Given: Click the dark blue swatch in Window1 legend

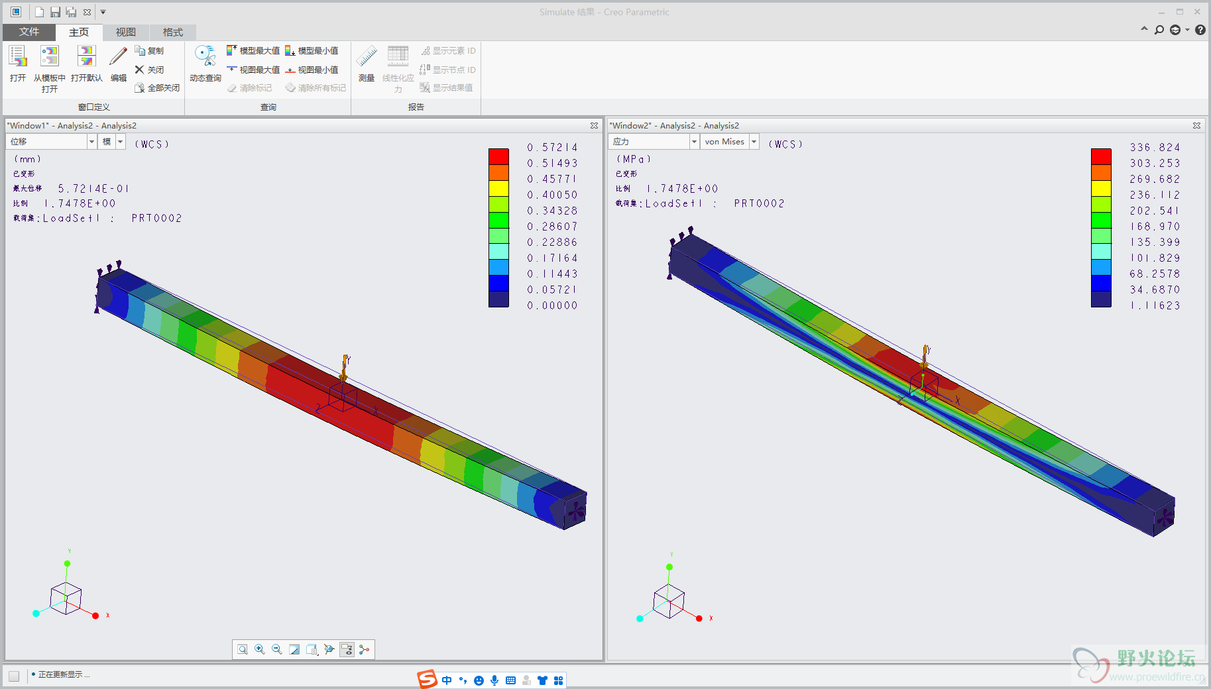Looking at the screenshot, I should click(498, 299).
